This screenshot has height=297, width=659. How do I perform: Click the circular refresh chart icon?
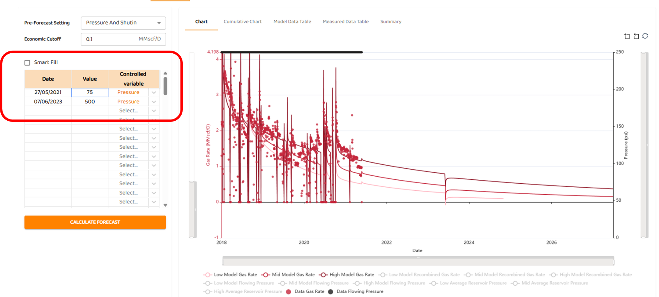coord(645,36)
